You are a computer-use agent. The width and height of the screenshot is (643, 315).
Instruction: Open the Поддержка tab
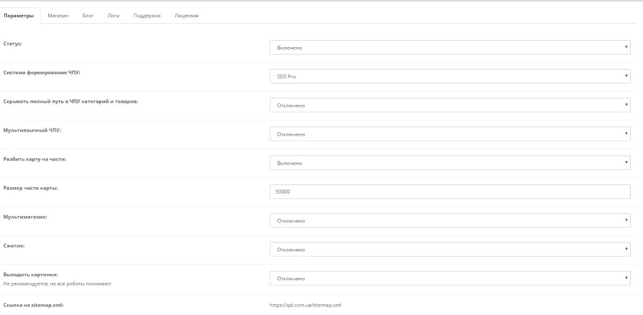tap(147, 16)
